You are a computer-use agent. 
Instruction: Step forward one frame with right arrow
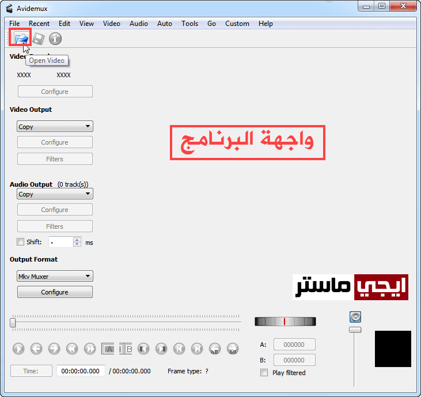click(54, 349)
